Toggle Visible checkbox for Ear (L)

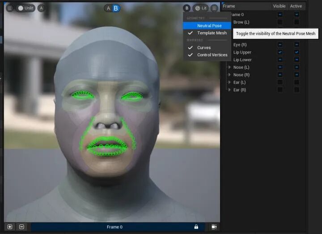(280, 82)
